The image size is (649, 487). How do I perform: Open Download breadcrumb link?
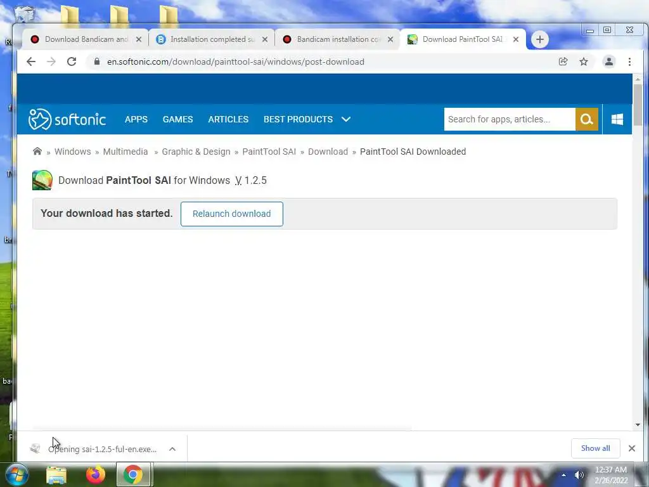pos(328,152)
